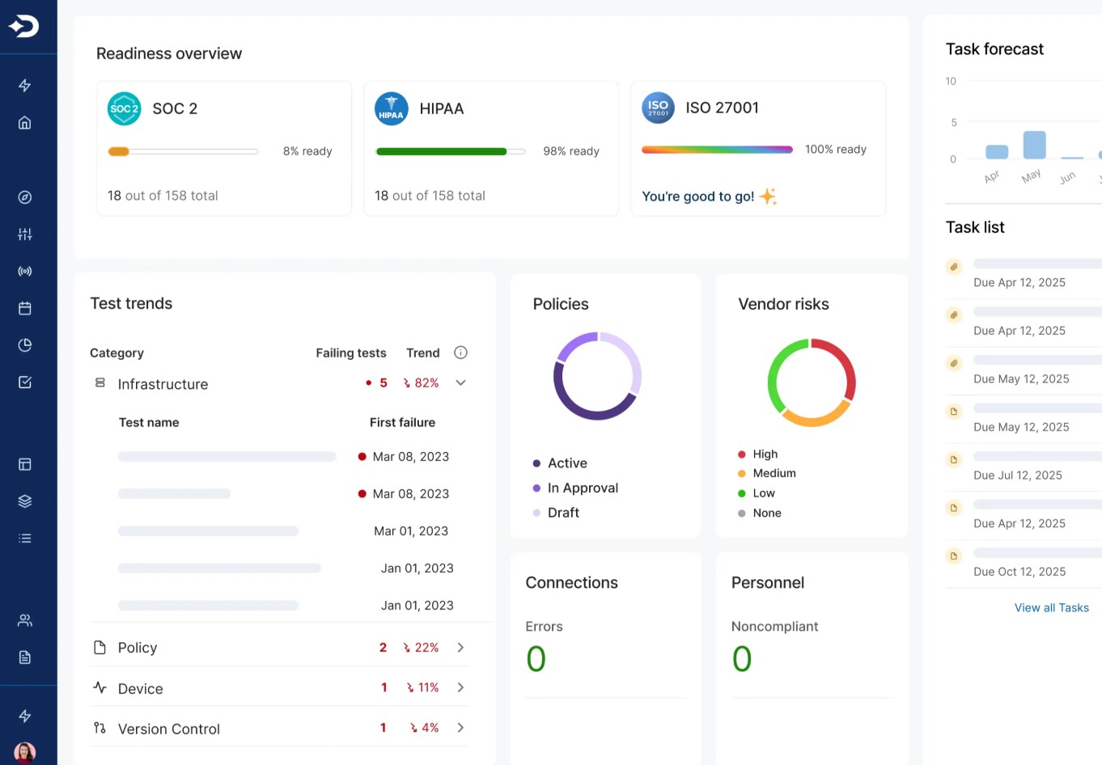Open the stacked layers icon in sidebar

click(24, 501)
